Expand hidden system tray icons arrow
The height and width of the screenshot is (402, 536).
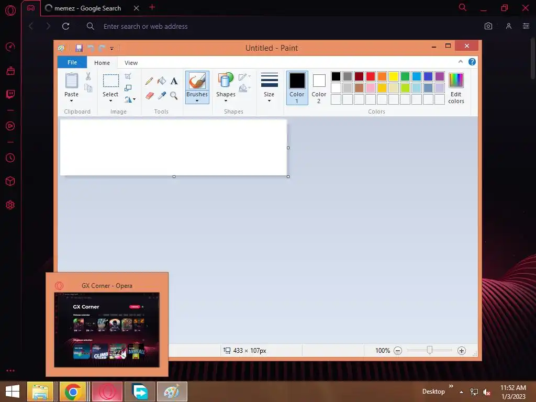click(462, 392)
